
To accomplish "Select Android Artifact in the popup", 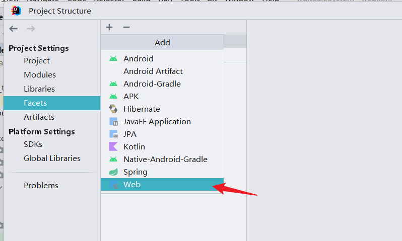I will pos(153,71).
